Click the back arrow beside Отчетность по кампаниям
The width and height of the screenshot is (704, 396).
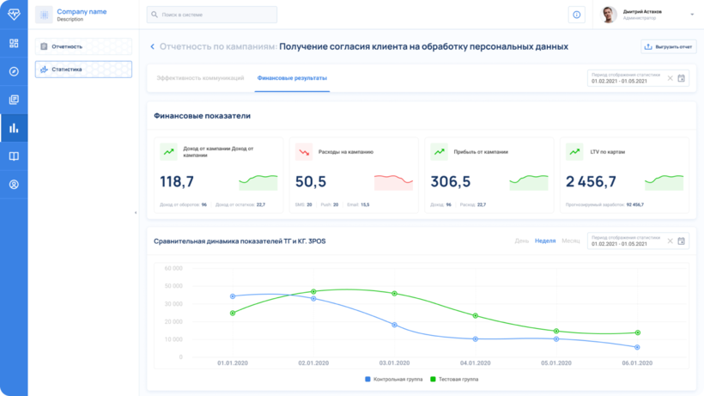point(153,46)
